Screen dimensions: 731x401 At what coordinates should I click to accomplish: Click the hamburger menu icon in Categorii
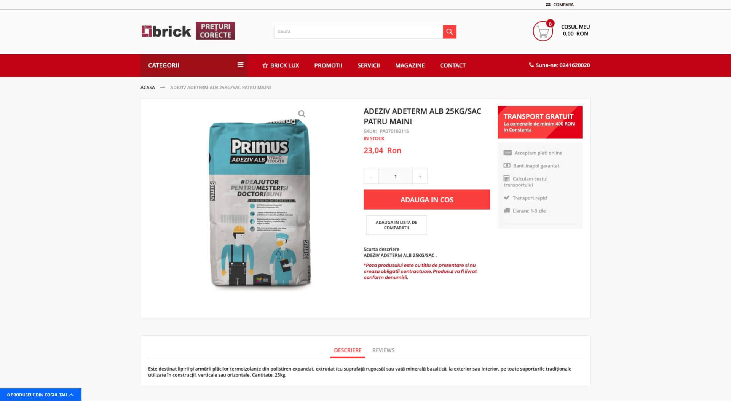pyautogui.click(x=240, y=65)
